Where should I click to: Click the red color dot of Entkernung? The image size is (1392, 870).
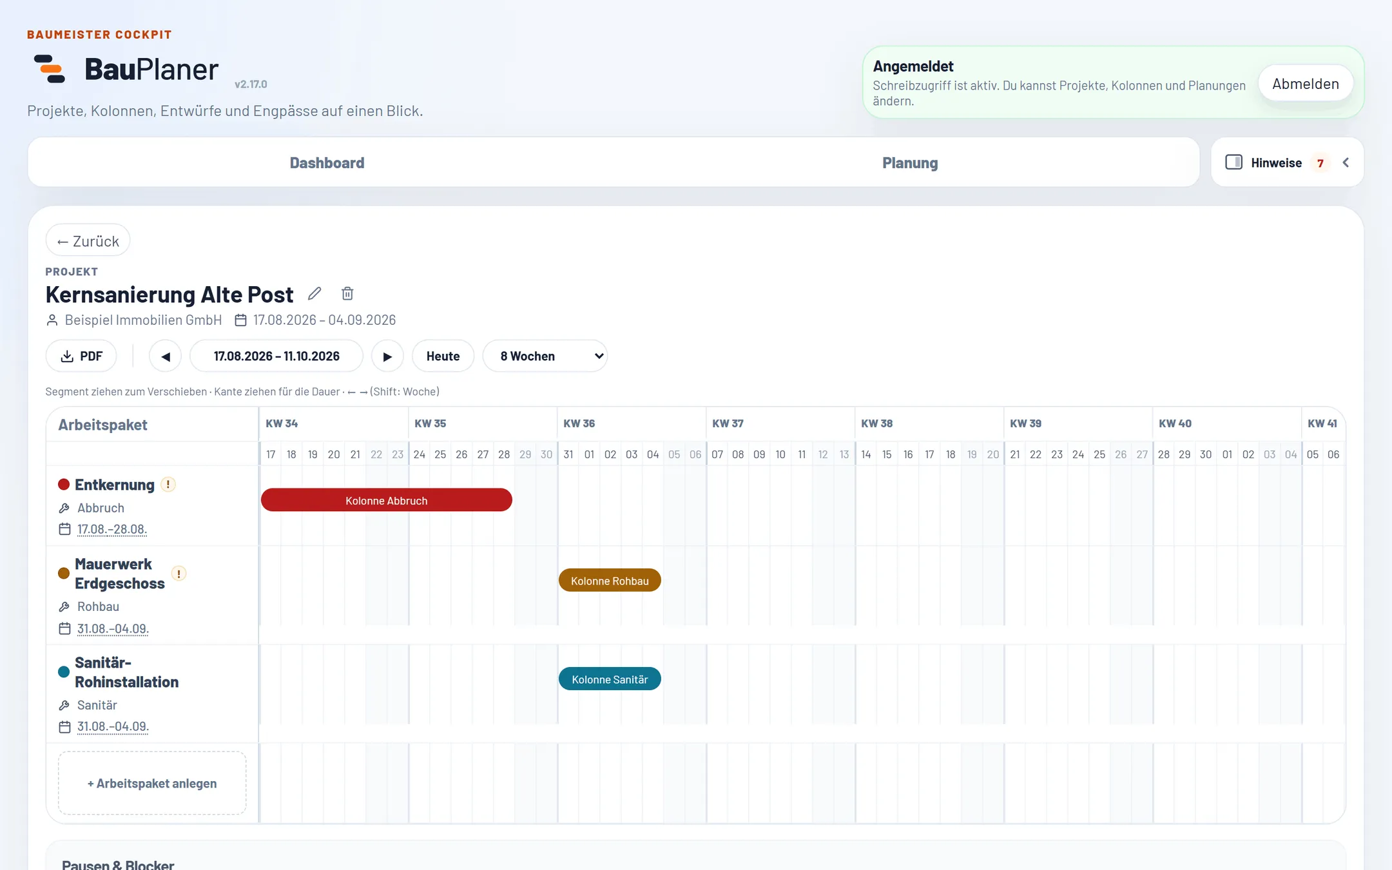coord(64,485)
